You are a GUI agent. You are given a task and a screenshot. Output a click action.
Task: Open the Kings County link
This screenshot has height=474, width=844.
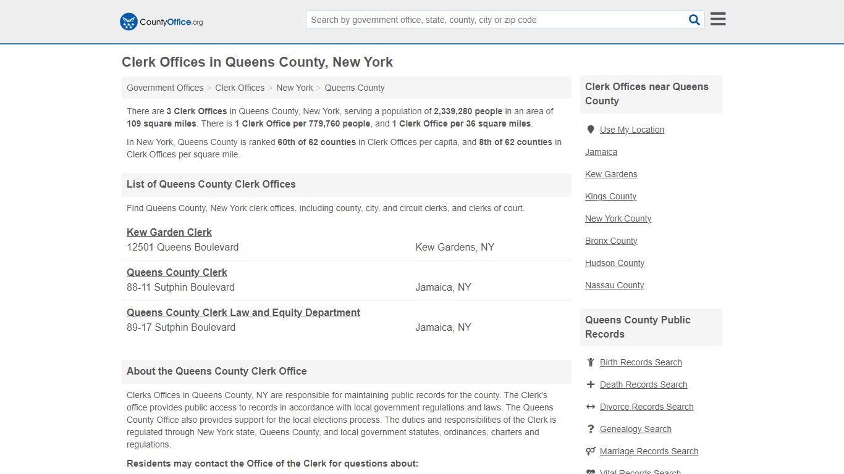click(610, 196)
